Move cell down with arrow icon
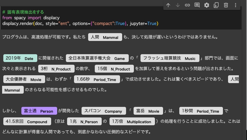The height and width of the screenshot is (140, 247). [178, 5]
